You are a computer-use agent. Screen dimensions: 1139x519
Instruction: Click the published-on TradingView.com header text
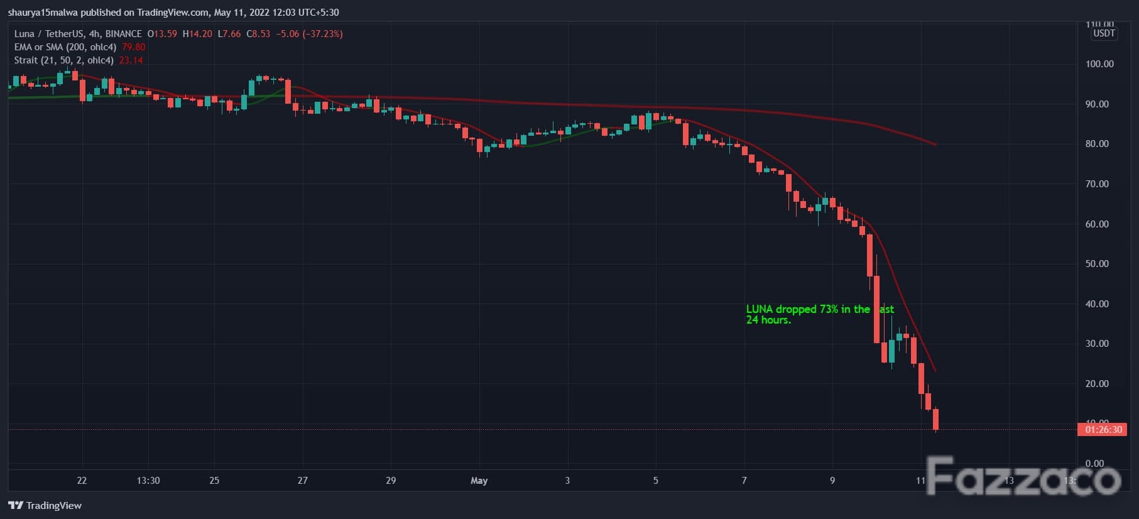click(x=173, y=13)
